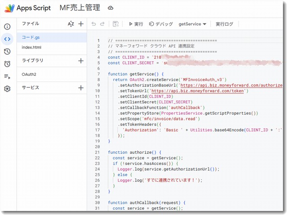Start debugging with デバッグ button
287x215 pixels.
tap(161, 24)
